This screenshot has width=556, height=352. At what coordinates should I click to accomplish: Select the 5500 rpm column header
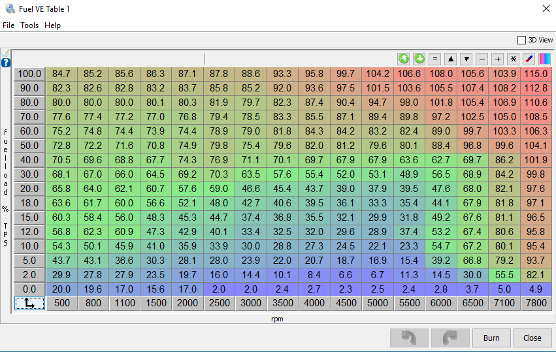coord(409,304)
